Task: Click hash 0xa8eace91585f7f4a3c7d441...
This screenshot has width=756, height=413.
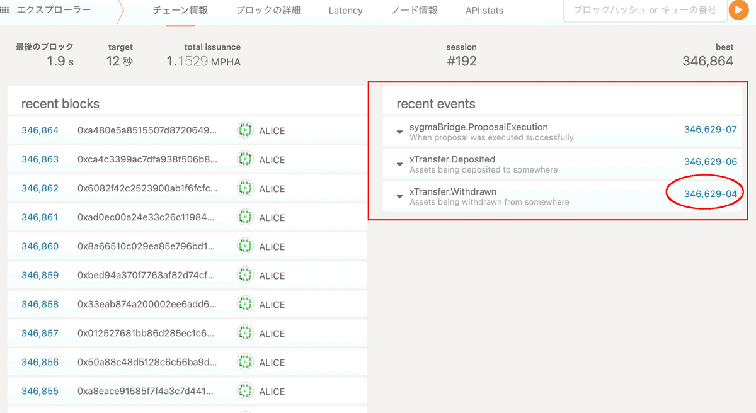Action: tap(147, 391)
